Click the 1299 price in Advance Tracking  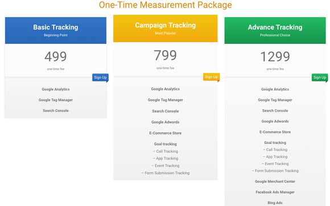[275, 56]
